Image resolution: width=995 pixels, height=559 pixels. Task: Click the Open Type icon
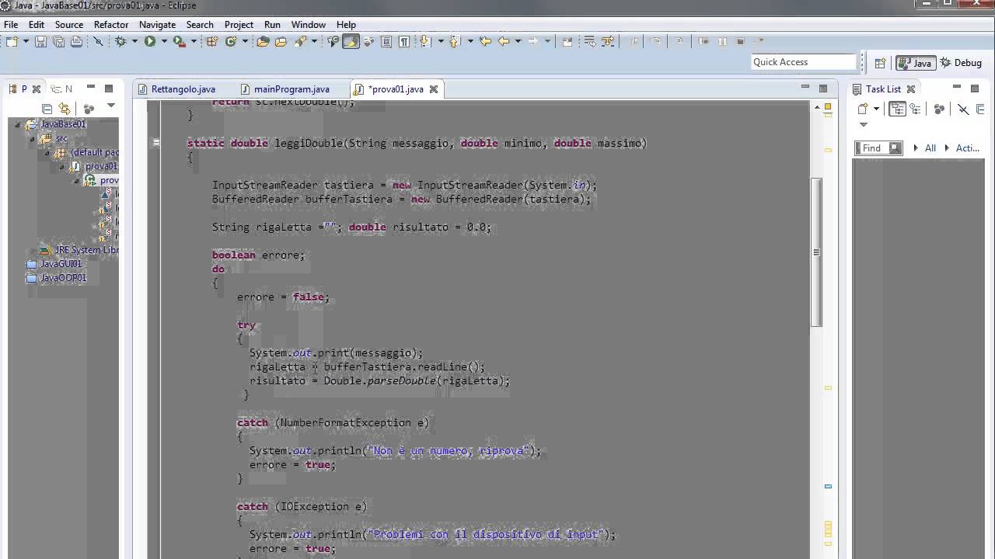[263, 41]
